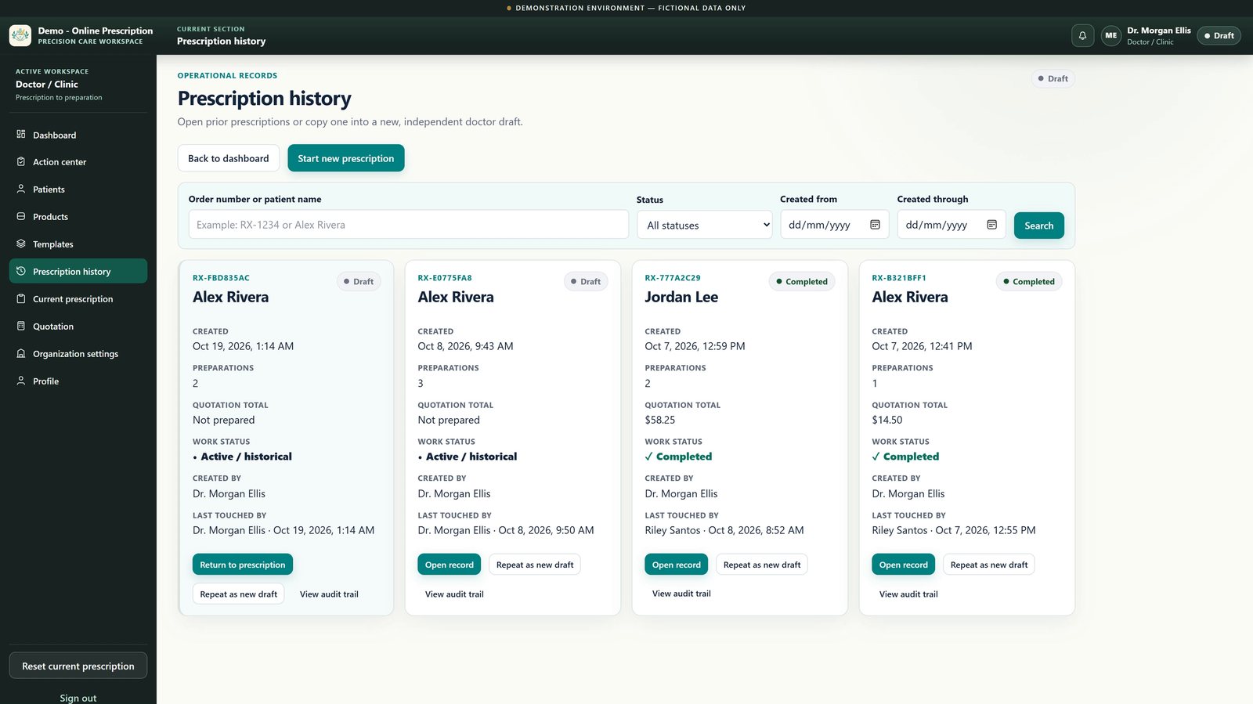Click the Demo Online Prescription logo
This screenshot has width=1253, height=704.
[x=20, y=35]
